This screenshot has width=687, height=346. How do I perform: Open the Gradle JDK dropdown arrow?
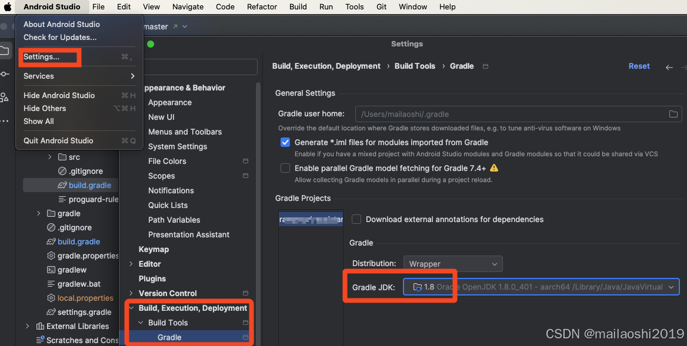[x=671, y=287]
